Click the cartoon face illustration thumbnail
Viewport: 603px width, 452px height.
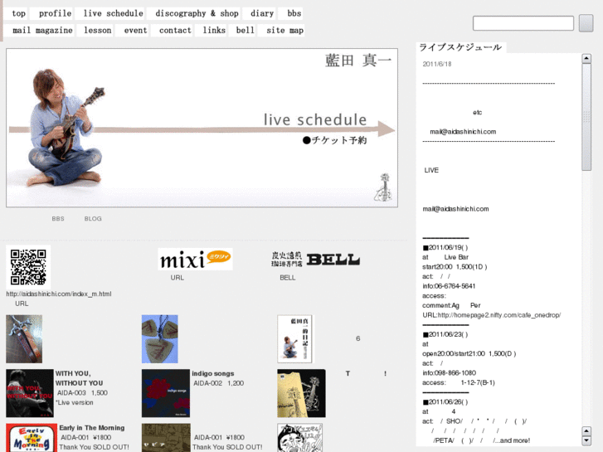tap(300, 438)
